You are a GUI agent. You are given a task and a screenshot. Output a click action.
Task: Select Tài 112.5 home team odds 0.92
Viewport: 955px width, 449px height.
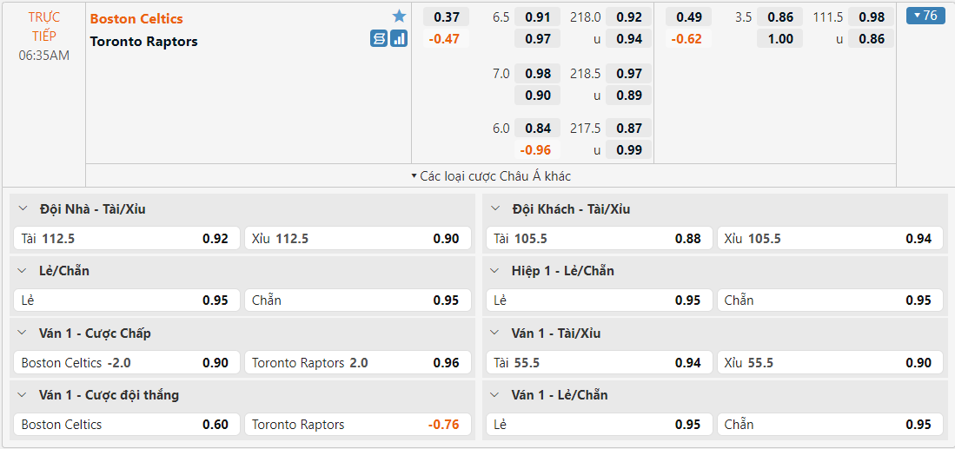point(125,238)
